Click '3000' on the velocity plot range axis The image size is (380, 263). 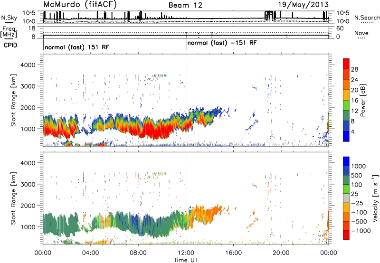28,184
